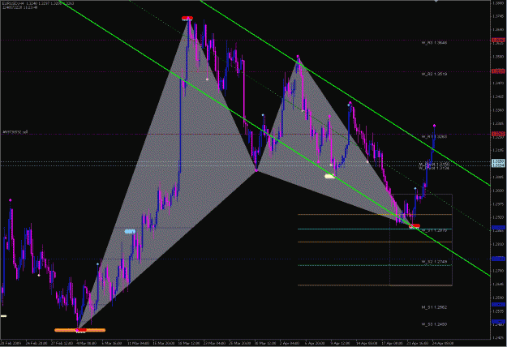This screenshot has height=347, width=507.
Task: Click the top red price tag on scale
Action: (498, 40)
